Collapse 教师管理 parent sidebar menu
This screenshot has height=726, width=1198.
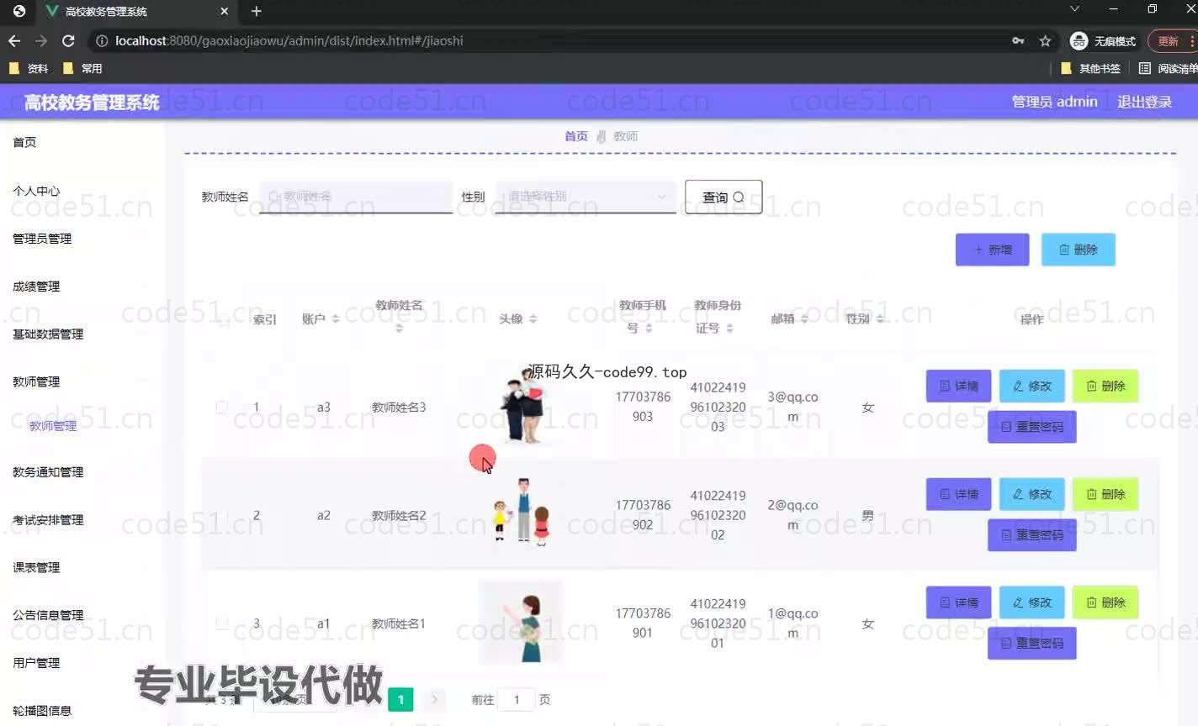[36, 381]
